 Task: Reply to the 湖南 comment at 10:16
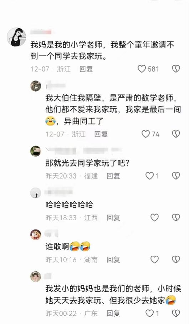(x=113, y=259)
